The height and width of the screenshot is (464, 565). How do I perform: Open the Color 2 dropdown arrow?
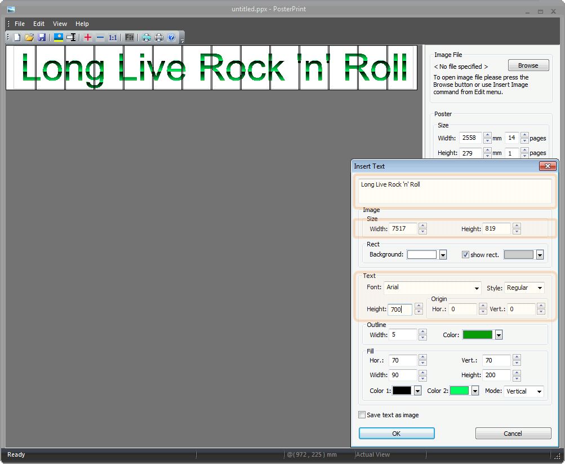point(475,391)
